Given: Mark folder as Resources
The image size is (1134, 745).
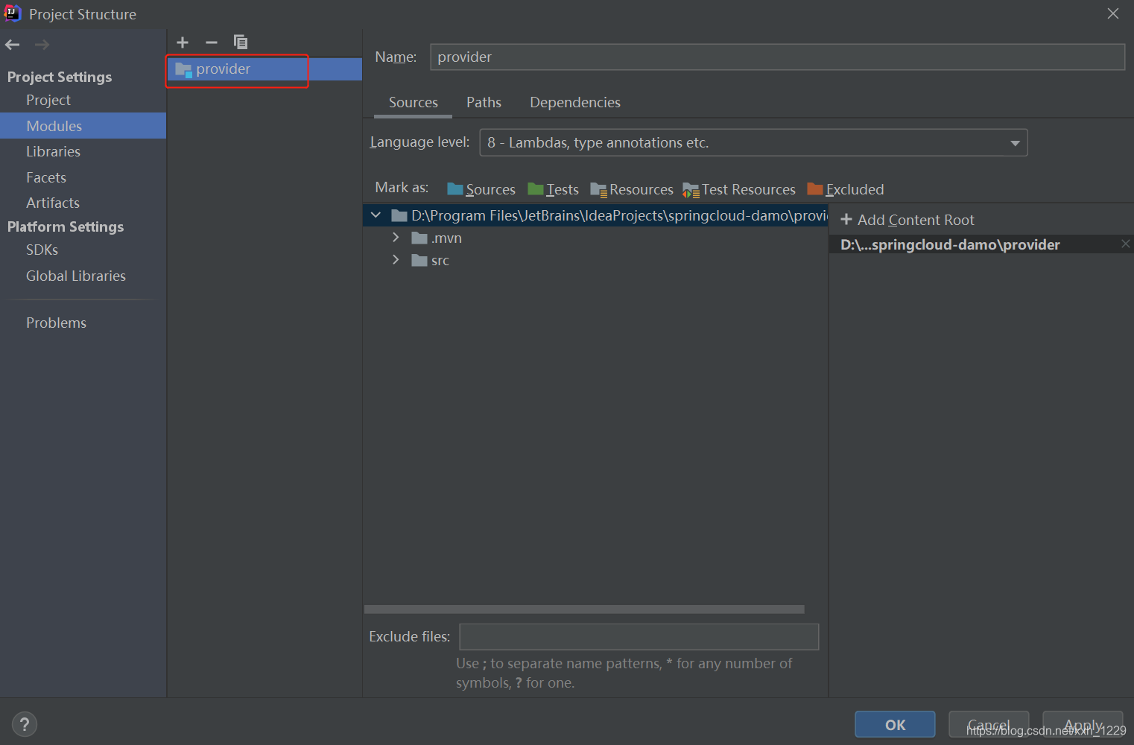Looking at the screenshot, I should coord(632,189).
